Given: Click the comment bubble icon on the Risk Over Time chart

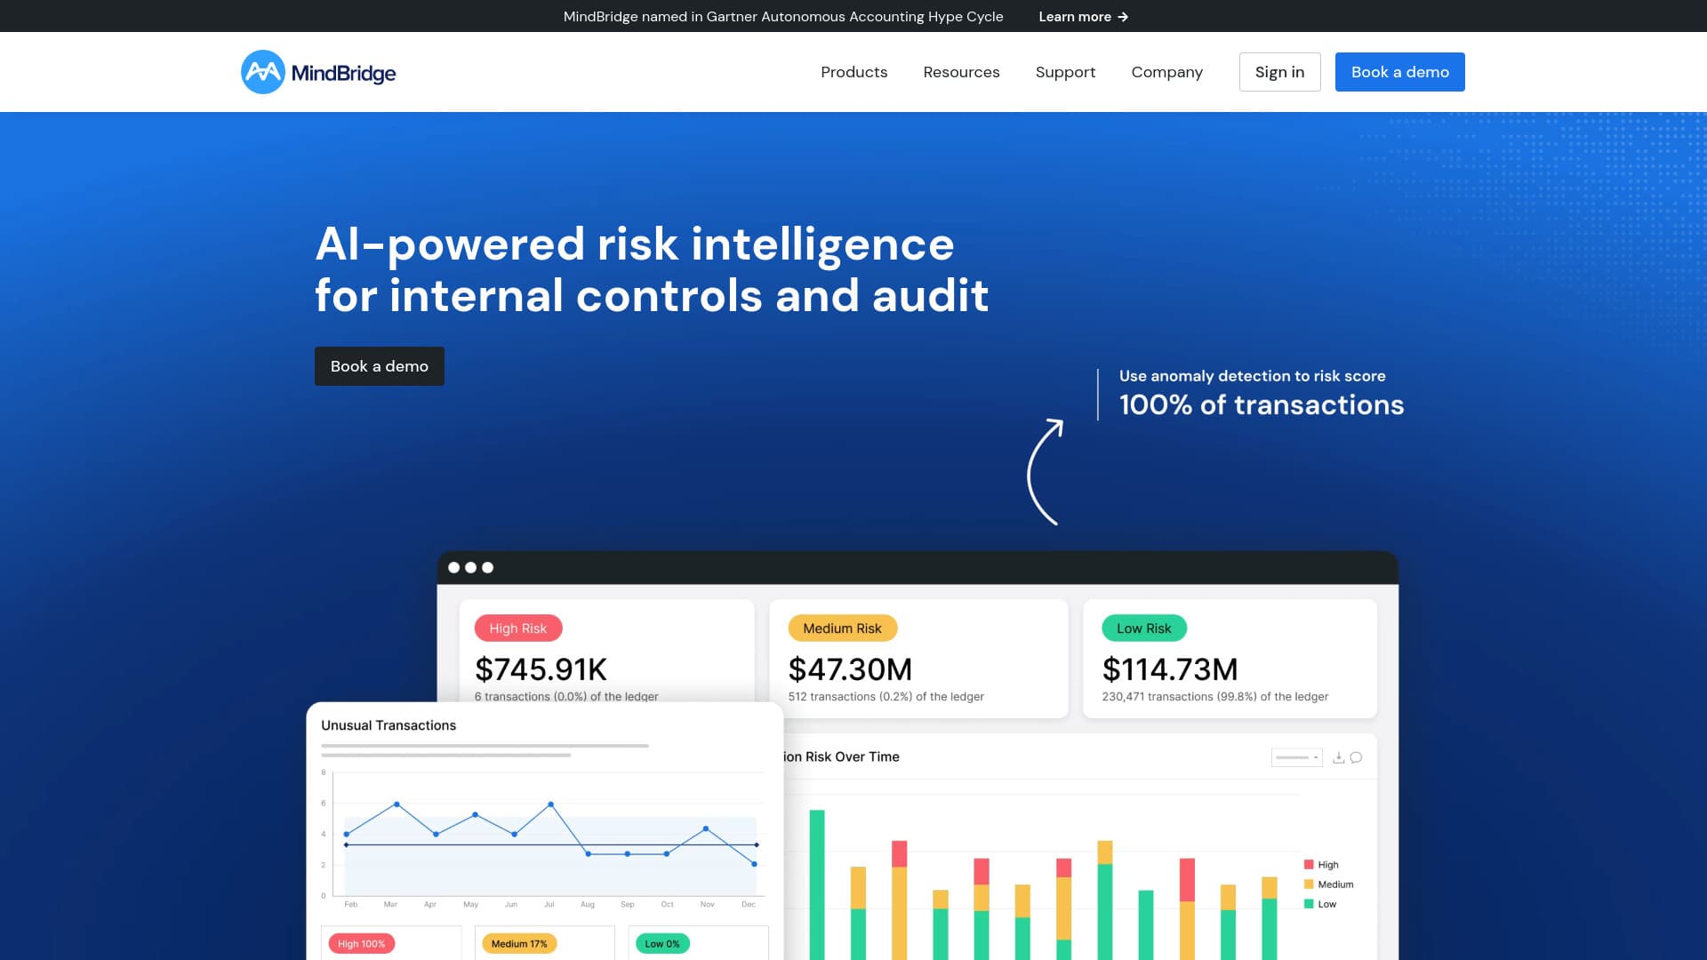Looking at the screenshot, I should [1356, 757].
